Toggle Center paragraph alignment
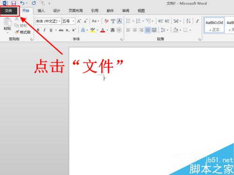Image resolution: width=234 pixels, height=175 pixels. (135, 30)
